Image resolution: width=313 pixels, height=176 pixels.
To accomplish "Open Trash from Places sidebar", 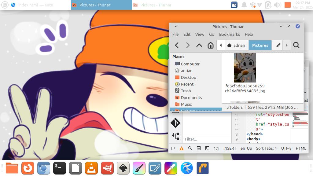I will coord(186,91).
